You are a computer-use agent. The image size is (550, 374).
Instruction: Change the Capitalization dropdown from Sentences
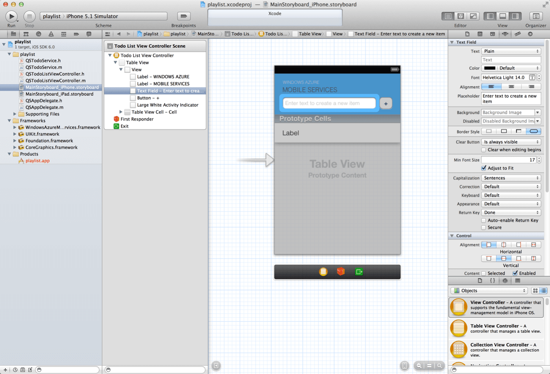pyautogui.click(x=511, y=178)
